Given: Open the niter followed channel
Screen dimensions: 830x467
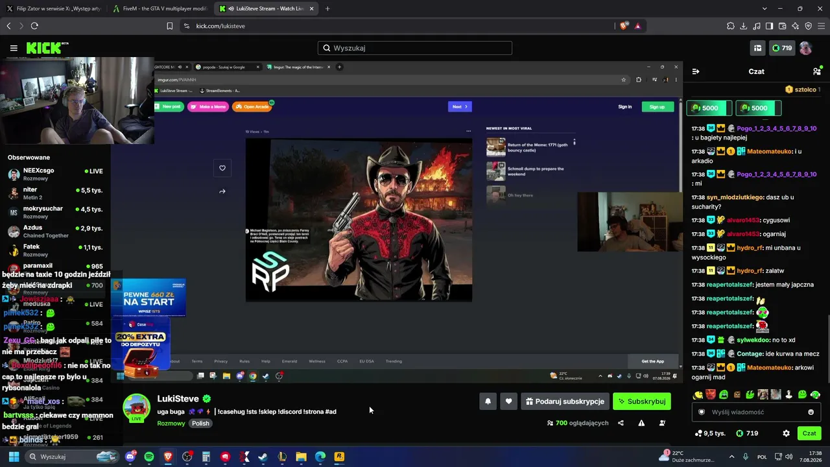Looking at the screenshot, I should (x=56, y=193).
